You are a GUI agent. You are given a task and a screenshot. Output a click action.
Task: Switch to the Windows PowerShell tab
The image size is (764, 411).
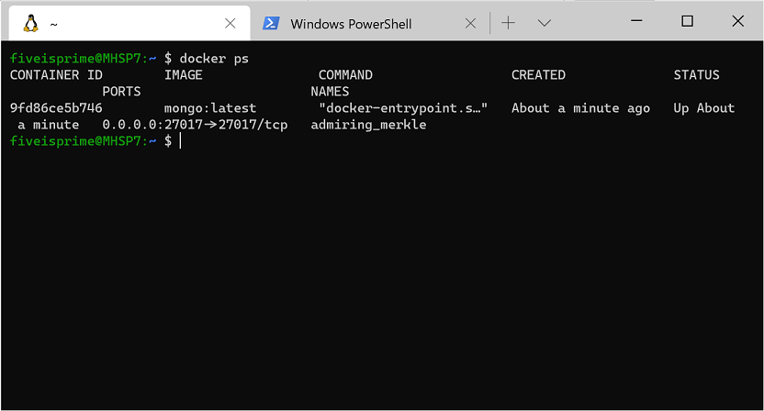point(351,24)
